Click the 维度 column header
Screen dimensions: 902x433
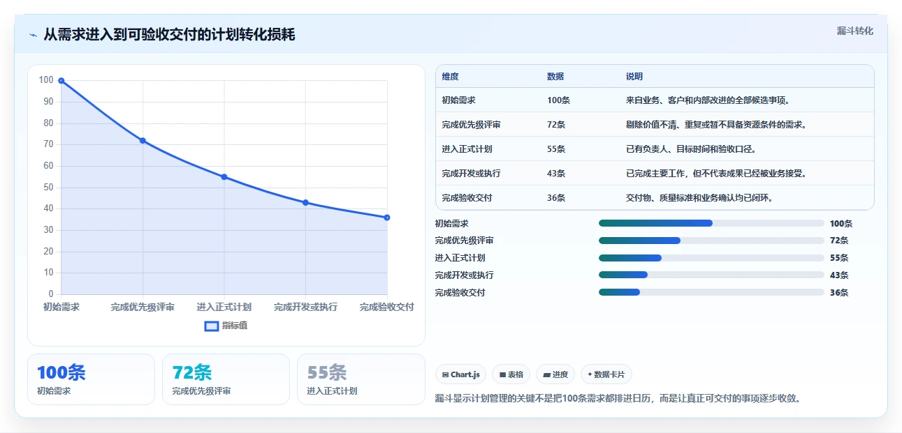[451, 77]
